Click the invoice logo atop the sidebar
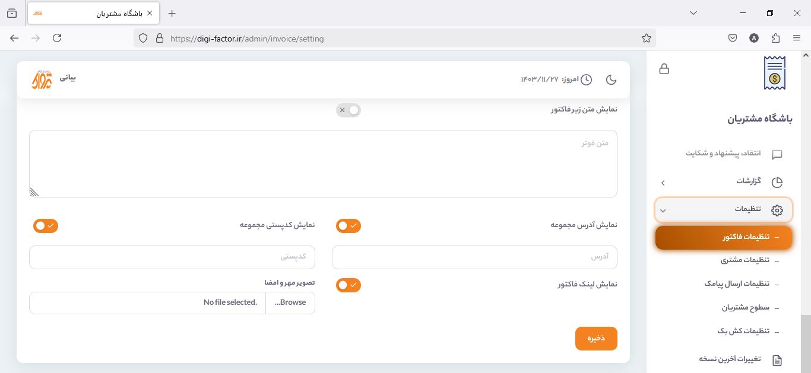The width and height of the screenshot is (811, 373). [774, 73]
